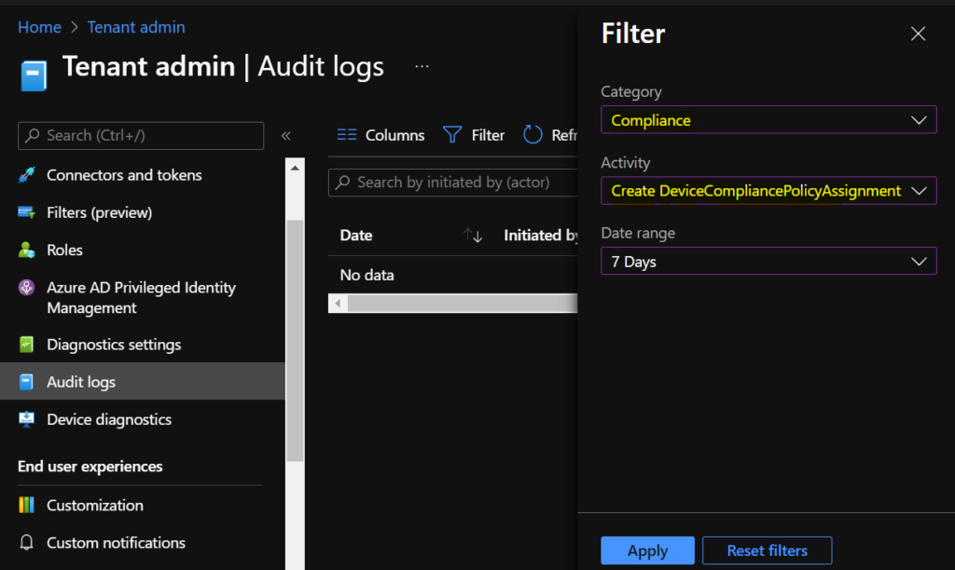Image resolution: width=955 pixels, height=570 pixels.
Task: Focus the Search (Ctrl+/) sidebar field
Action: coord(141,136)
